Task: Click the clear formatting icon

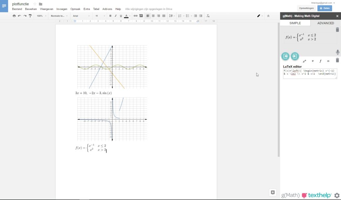Action: tap(208, 16)
